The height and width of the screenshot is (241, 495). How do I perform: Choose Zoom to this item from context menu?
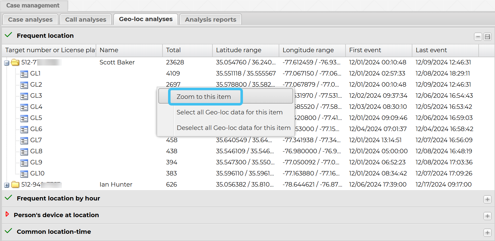coord(204,97)
